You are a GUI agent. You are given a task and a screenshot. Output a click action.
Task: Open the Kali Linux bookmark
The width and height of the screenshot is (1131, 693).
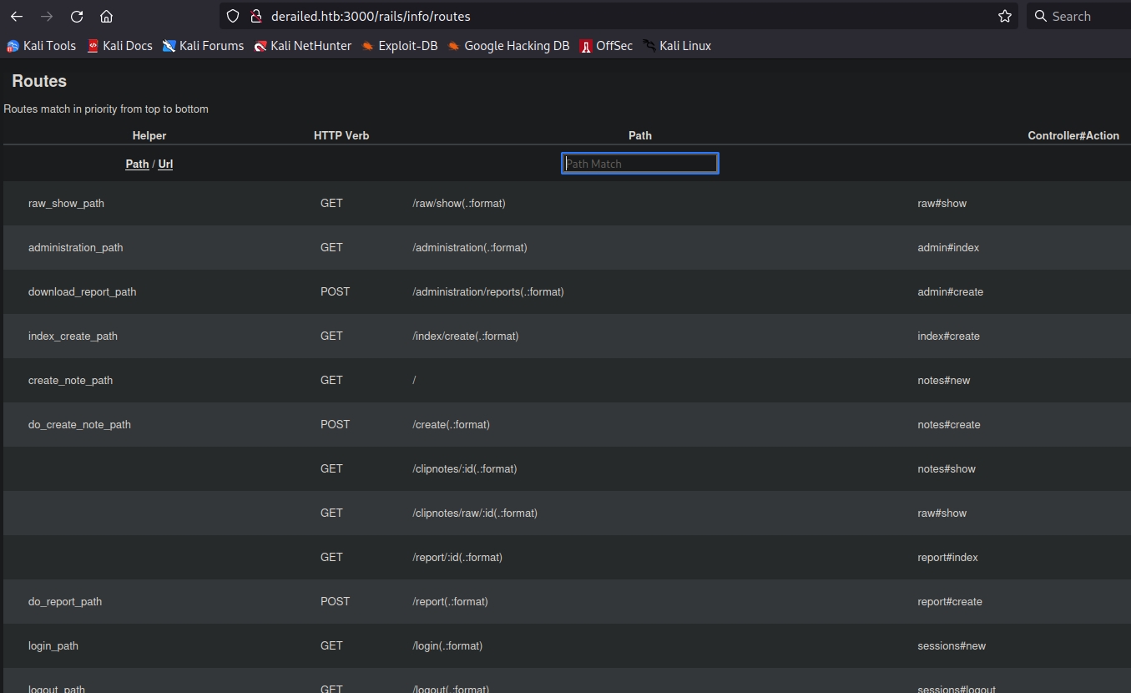pos(677,46)
